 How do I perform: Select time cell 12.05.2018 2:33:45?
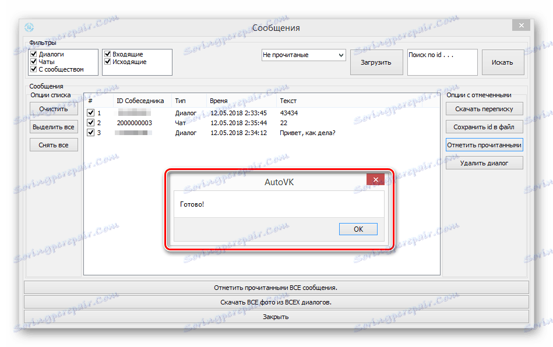239,113
